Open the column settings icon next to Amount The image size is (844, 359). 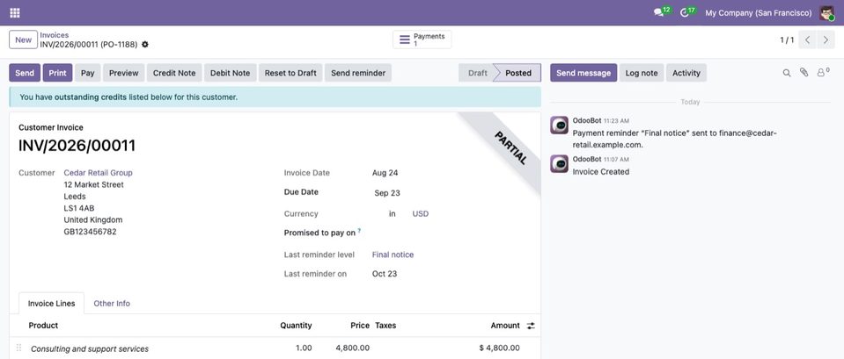coord(531,326)
